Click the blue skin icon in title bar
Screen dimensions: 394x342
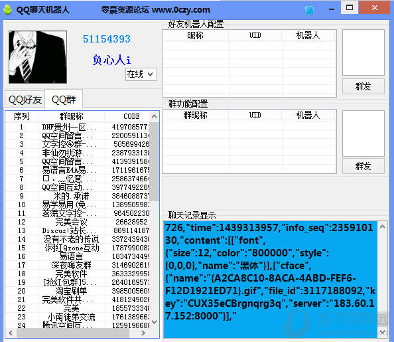click(x=309, y=10)
